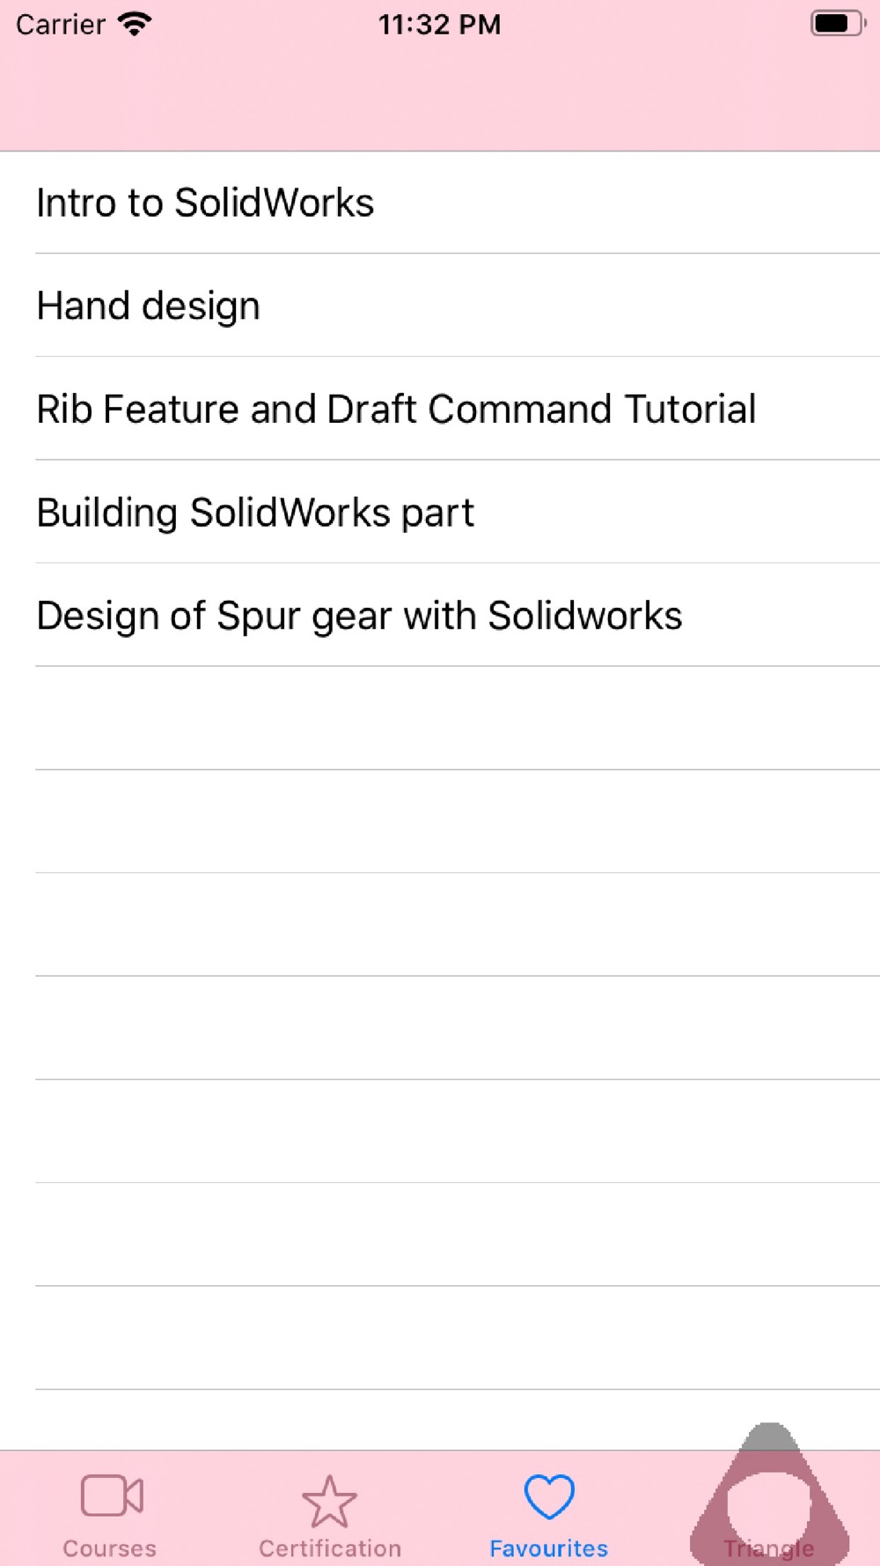Open Building SolidWorks part row

[x=440, y=512]
